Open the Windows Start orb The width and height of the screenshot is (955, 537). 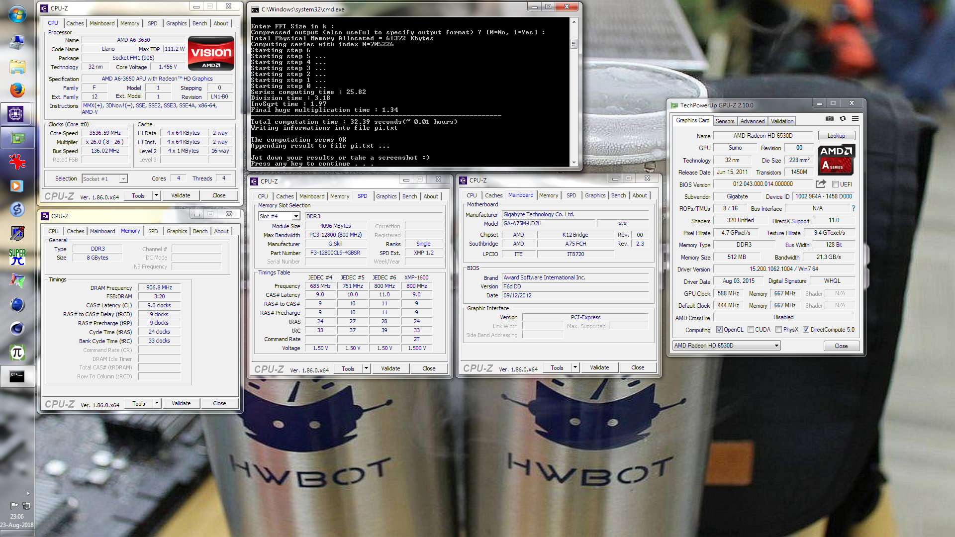[17, 15]
